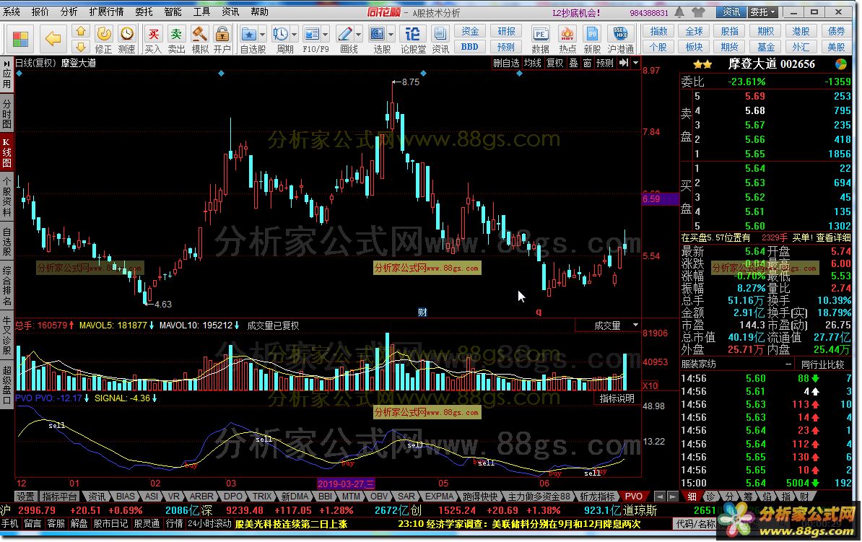Click the 测速 clock icon
This screenshot has height=542, width=862.
click(127, 34)
